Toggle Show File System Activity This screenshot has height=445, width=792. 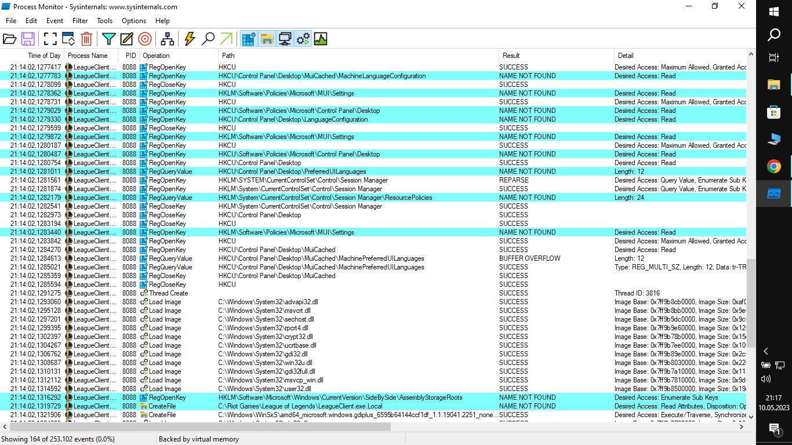click(x=267, y=39)
